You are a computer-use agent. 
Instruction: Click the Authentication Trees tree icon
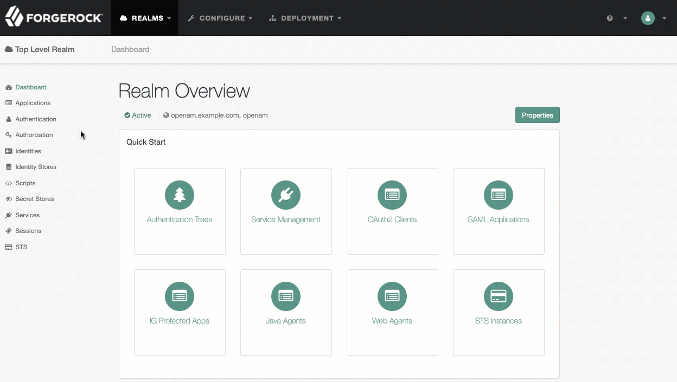click(180, 195)
